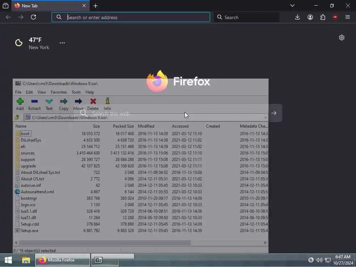Submit the web search arrow button
This screenshot has height=267, width=356.
tap(274, 113)
